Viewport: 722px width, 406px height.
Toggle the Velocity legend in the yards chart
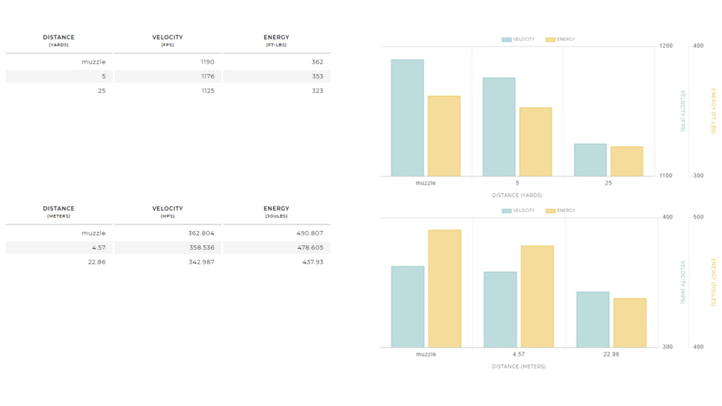click(518, 39)
